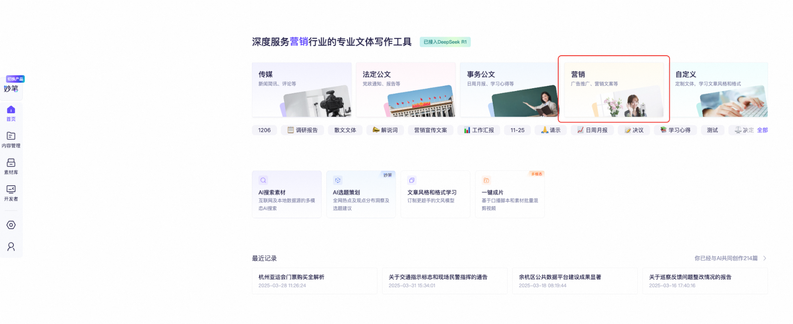Choose the 日周月报 template tag
This screenshot has height=324, width=793.
pos(592,130)
